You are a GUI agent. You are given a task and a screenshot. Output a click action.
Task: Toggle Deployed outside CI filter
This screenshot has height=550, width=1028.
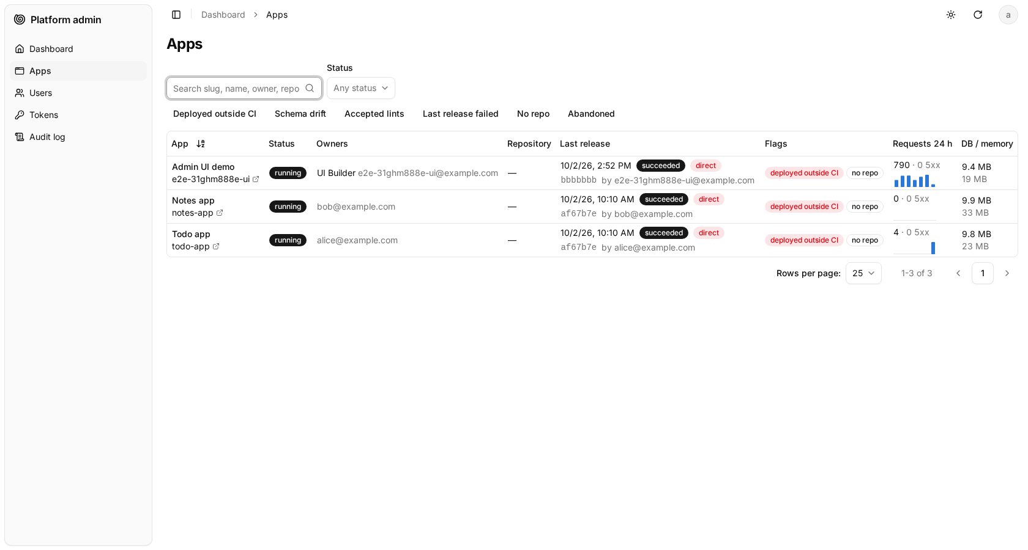[x=215, y=114]
